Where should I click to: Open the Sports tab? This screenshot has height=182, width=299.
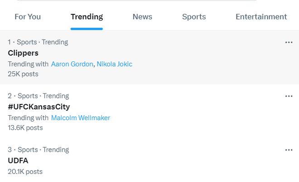coord(194,17)
